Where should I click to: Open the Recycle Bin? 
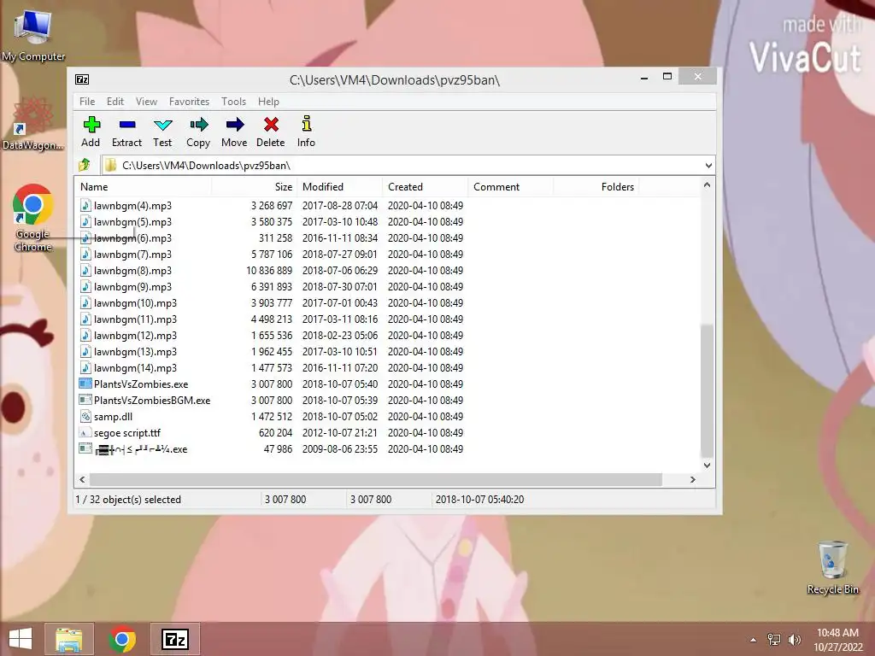coord(832,567)
